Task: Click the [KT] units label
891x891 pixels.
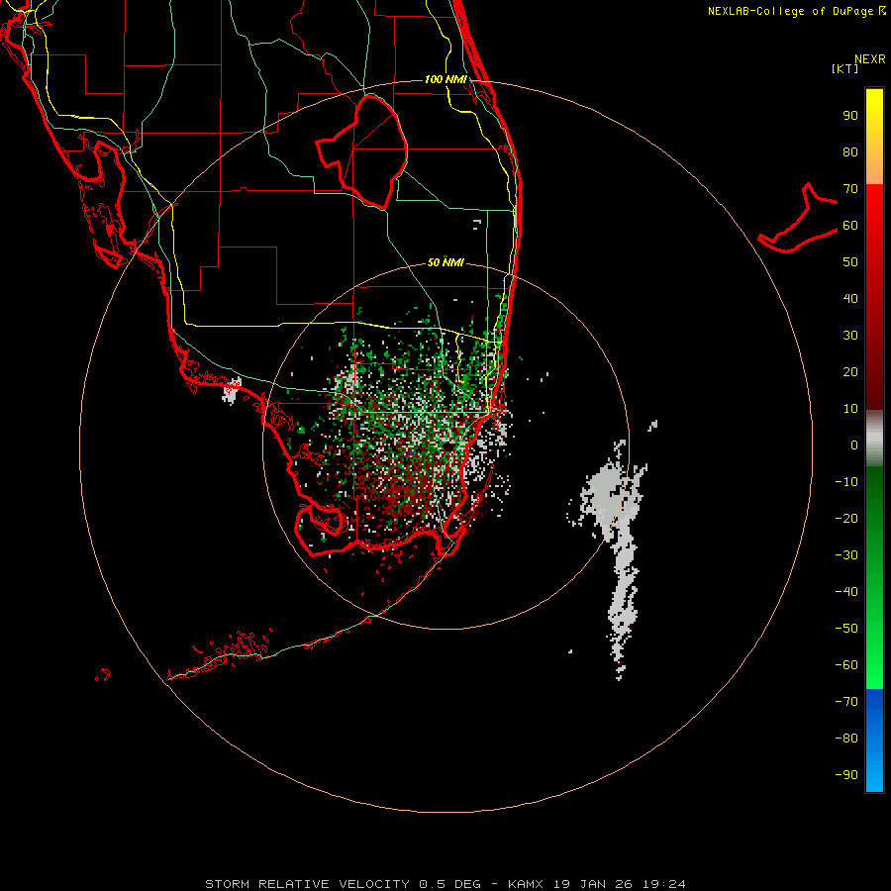Action: click(844, 68)
